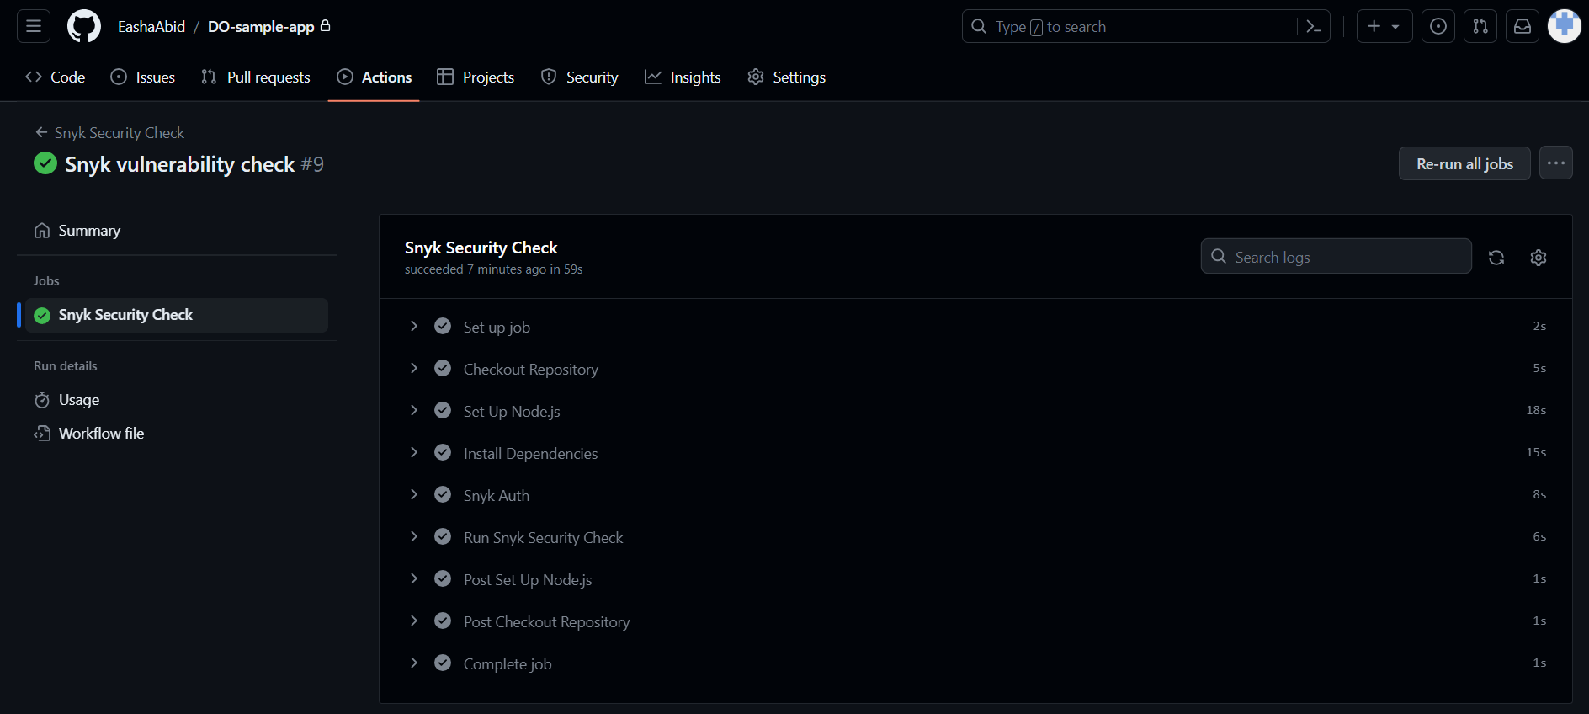Image resolution: width=1589 pixels, height=714 pixels.
Task: Click the 'succeeded 7 minutes ago in 59s' status text
Action: [493, 269]
